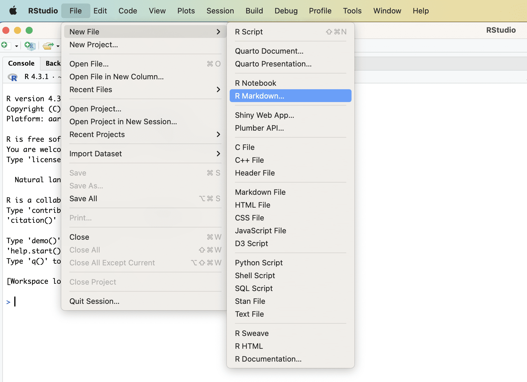Open the Help menu

421,11
